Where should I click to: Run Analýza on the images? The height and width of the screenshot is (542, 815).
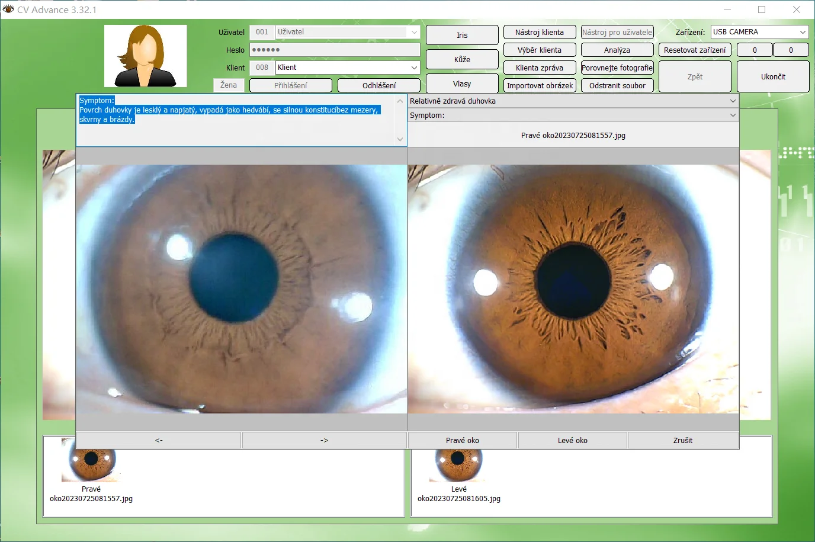(617, 50)
